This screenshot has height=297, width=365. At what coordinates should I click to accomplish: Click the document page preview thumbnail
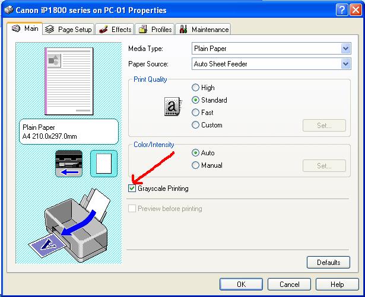(69, 81)
